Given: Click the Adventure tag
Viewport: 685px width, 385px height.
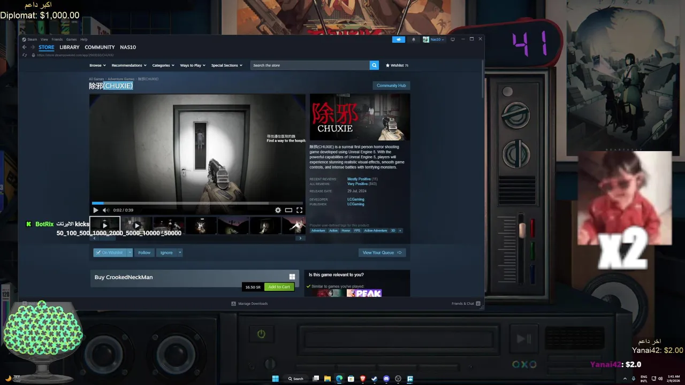Looking at the screenshot, I should 318,230.
